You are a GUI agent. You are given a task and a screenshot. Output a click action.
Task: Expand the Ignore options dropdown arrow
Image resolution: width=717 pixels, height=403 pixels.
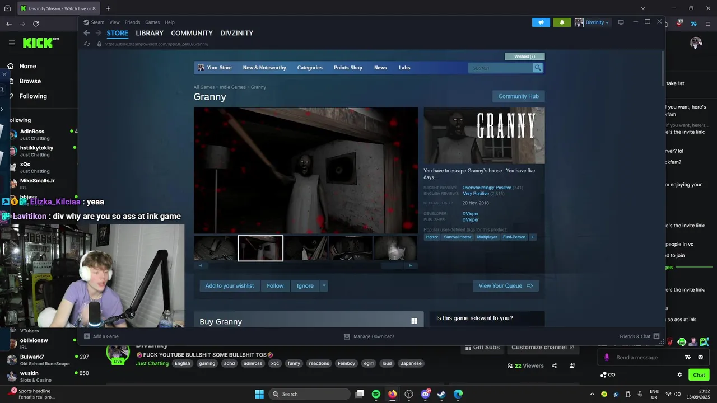click(x=324, y=285)
